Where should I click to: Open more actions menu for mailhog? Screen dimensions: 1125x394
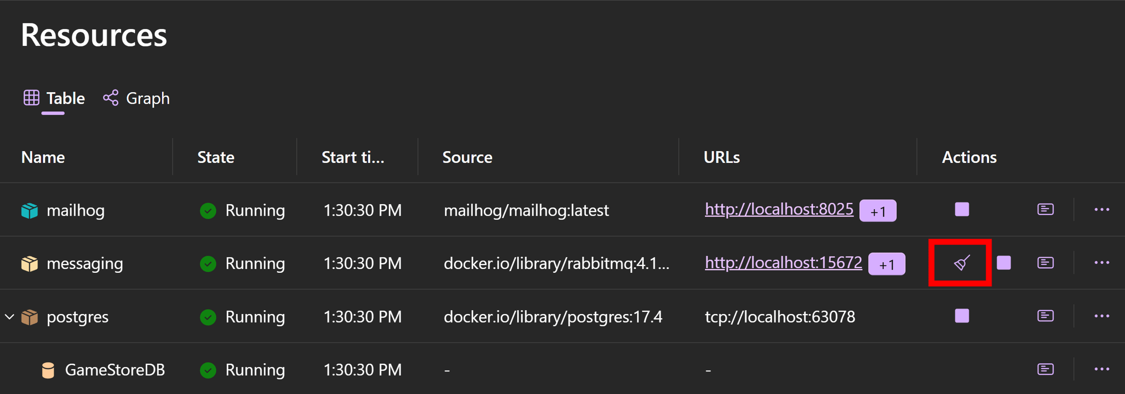tap(1102, 210)
